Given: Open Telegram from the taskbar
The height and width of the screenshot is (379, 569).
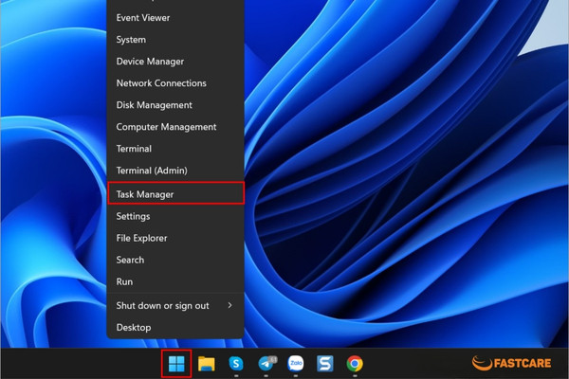Looking at the screenshot, I should point(267,363).
